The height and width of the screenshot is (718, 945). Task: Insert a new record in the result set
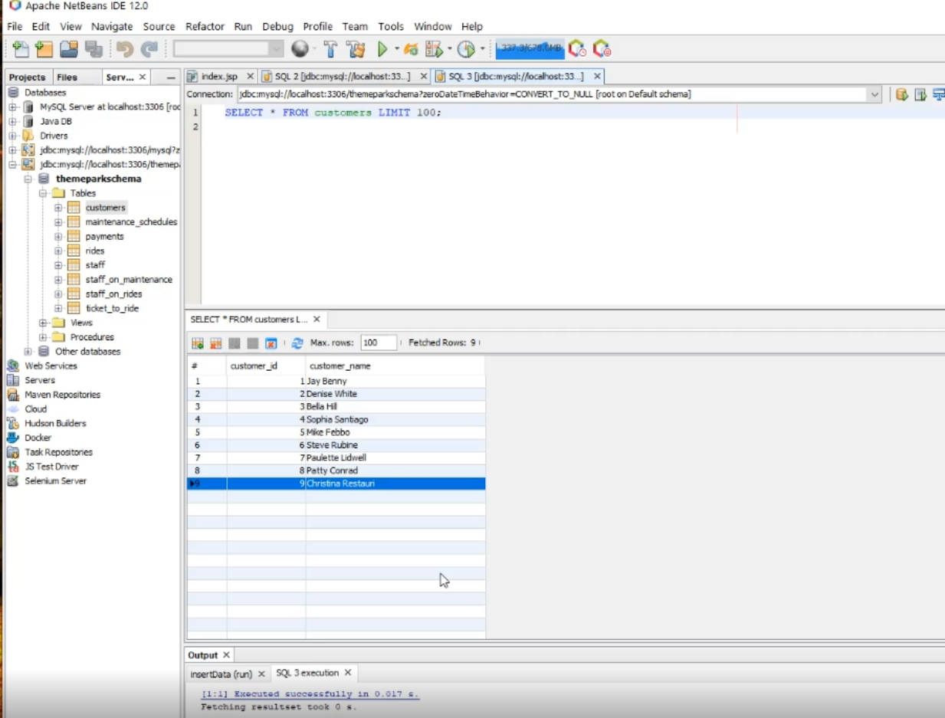197,343
